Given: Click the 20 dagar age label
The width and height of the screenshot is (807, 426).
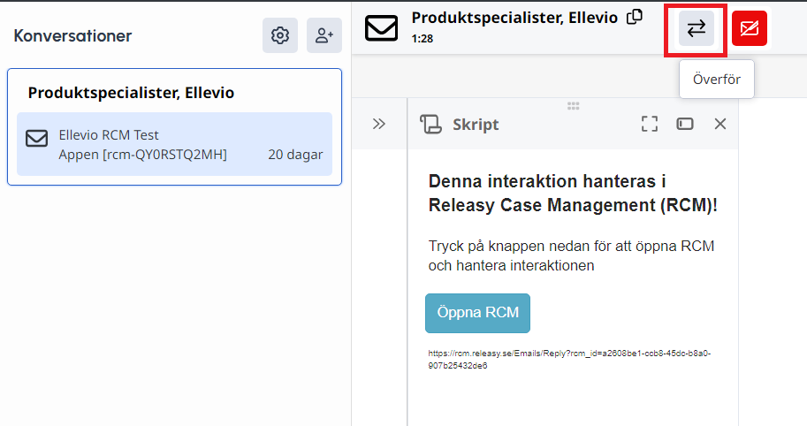Looking at the screenshot, I should [295, 155].
